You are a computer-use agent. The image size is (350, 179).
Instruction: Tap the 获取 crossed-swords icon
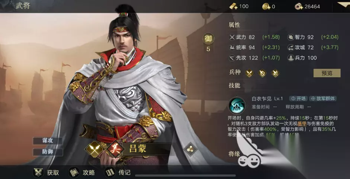(38, 172)
